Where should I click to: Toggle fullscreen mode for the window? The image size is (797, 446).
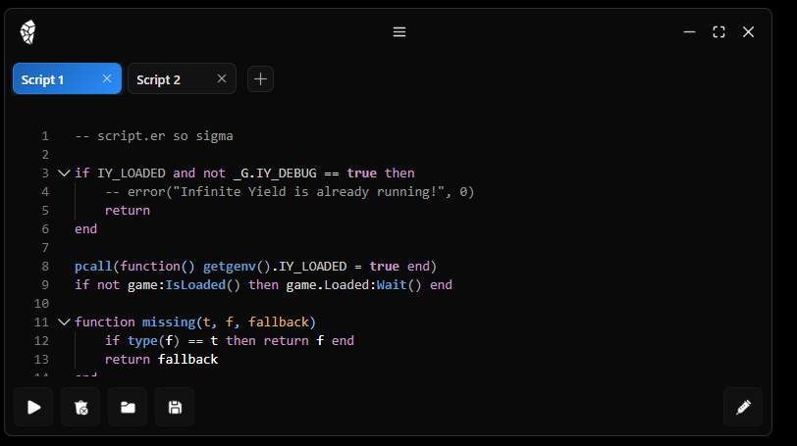click(718, 32)
